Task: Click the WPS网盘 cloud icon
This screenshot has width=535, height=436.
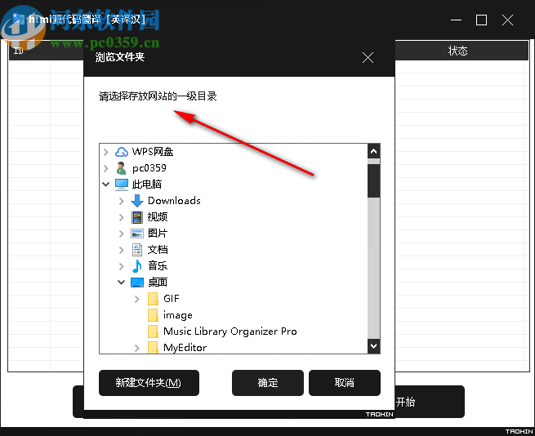Action: 122,152
